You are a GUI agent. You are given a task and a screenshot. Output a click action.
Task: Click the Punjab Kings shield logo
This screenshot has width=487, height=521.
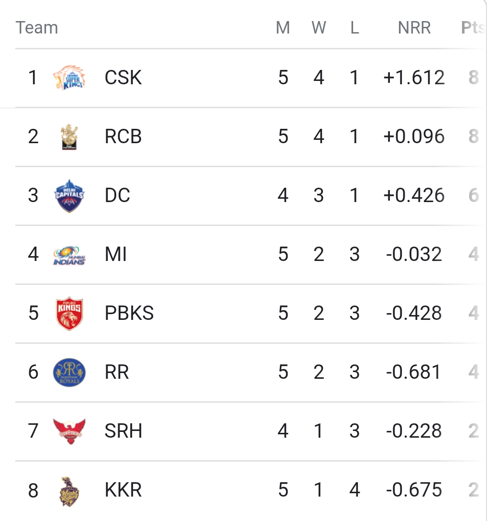tap(69, 313)
